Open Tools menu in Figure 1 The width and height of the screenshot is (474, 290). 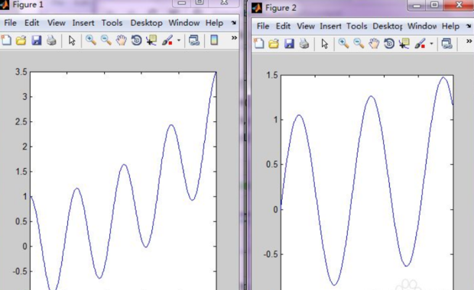point(112,23)
